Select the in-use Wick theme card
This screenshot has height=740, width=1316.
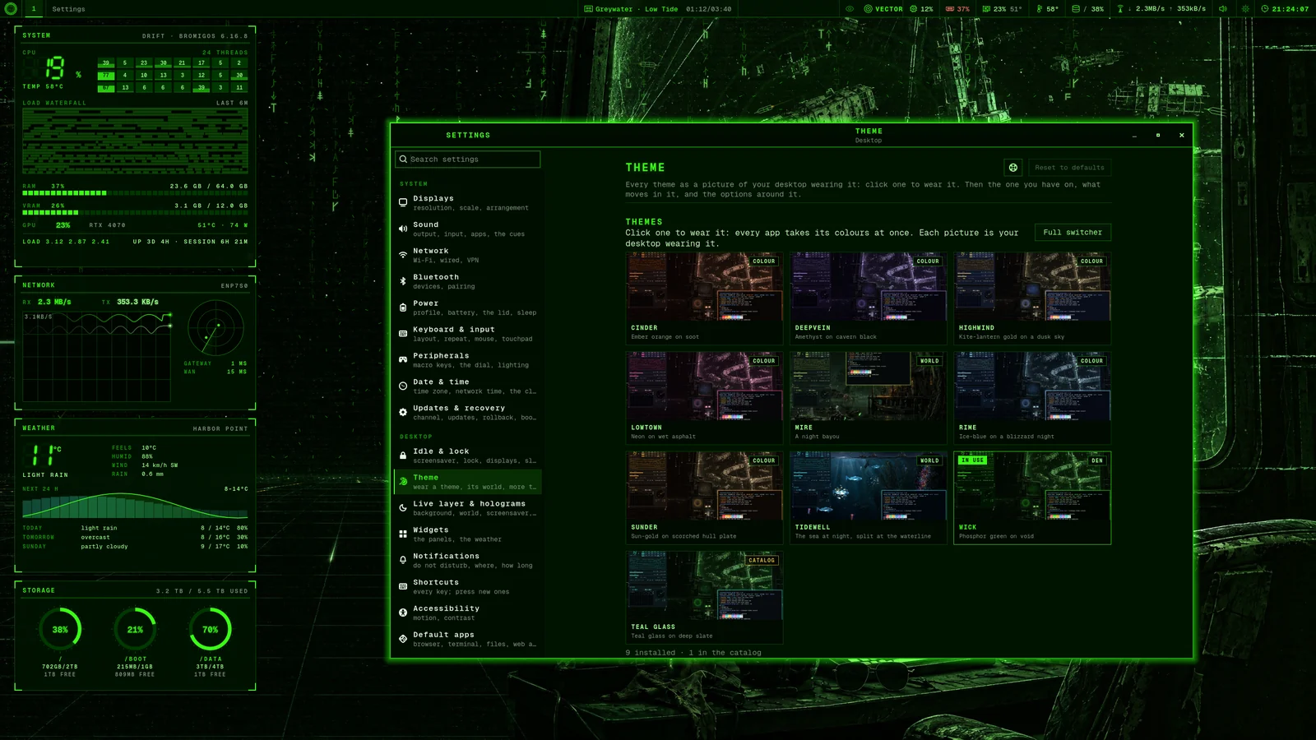[1032, 497]
